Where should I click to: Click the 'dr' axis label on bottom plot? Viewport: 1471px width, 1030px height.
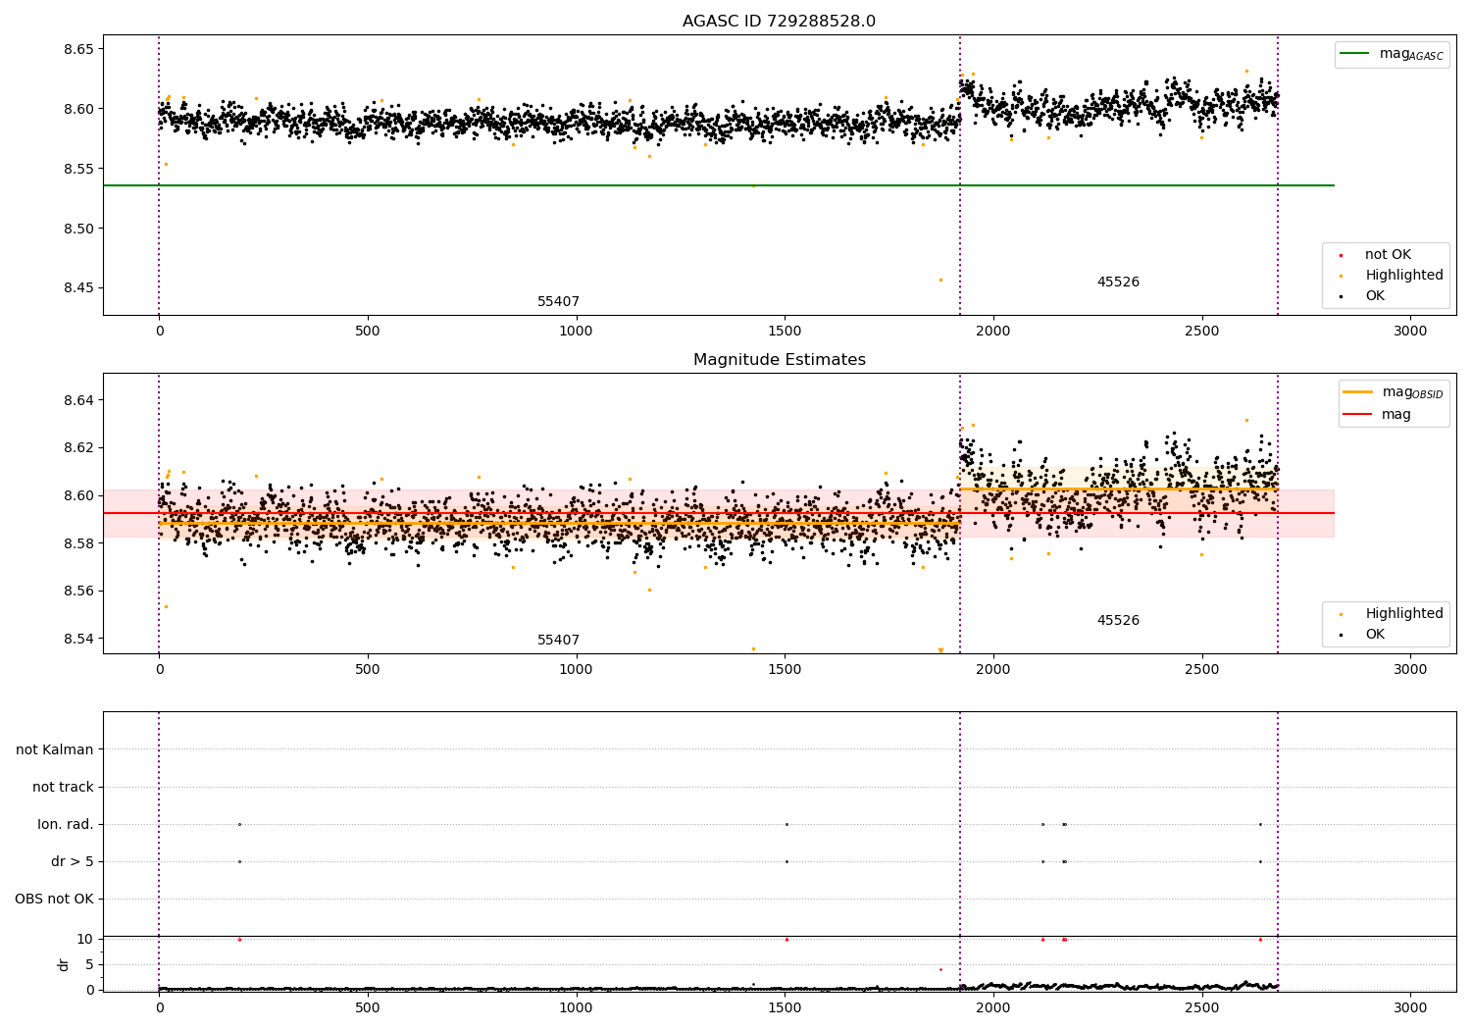(64, 964)
